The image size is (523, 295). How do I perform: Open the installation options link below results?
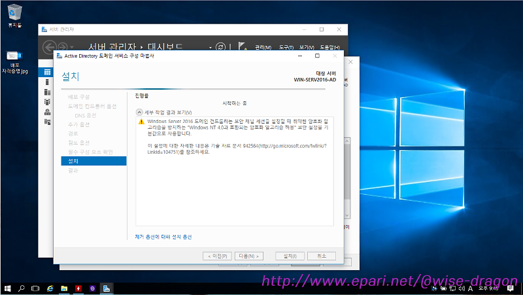point(163,237)
